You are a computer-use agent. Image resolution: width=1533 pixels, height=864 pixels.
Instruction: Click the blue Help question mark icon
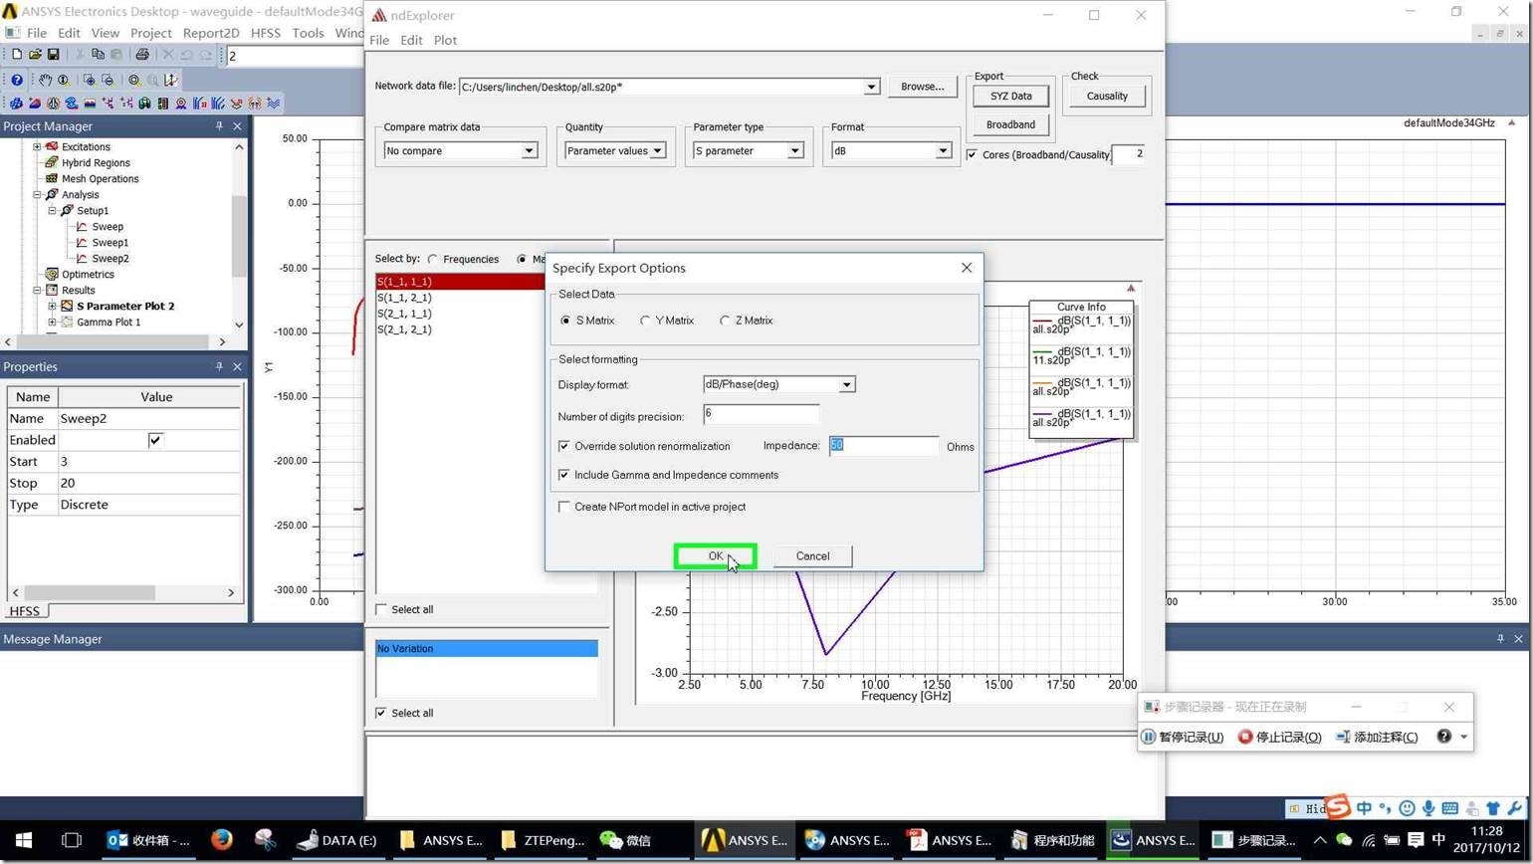tap(16, 80)
